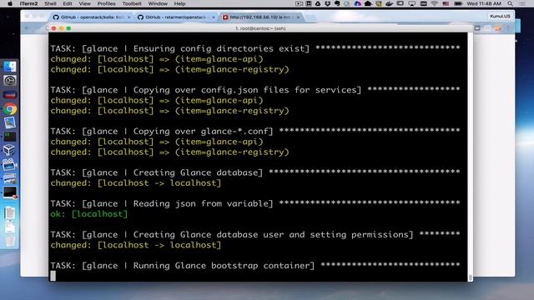Screen dimensions: 534x300
Task: Open VirtualBox from the Dock
Action: pos(9,150)
